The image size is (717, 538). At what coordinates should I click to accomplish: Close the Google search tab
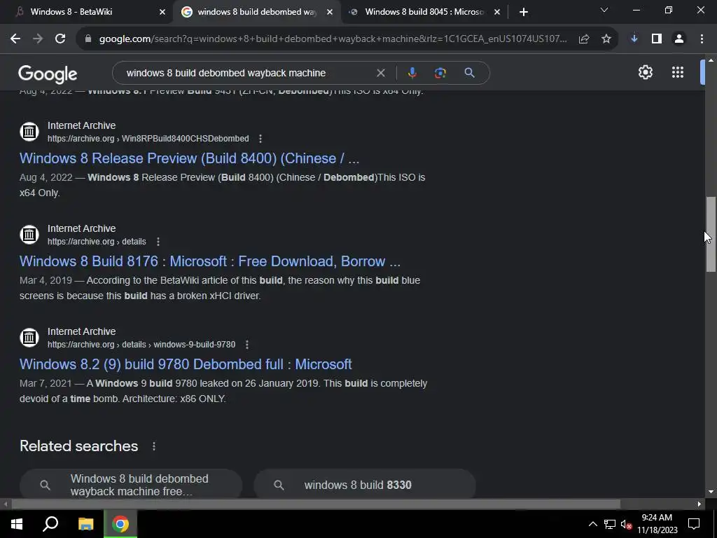[330, 12]
